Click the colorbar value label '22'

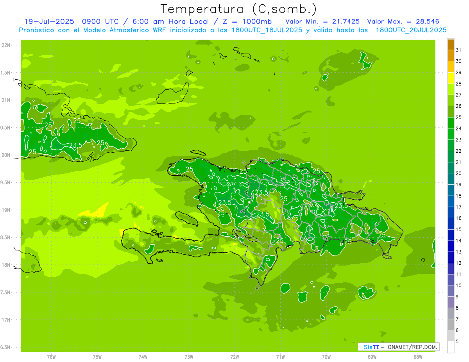click(x=458, y=151)
